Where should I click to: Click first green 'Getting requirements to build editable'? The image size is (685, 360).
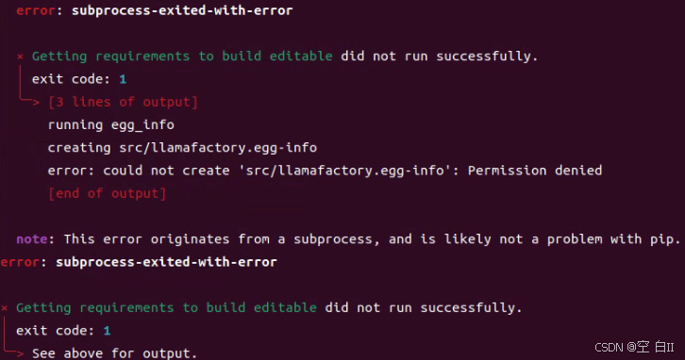[182, 57]
